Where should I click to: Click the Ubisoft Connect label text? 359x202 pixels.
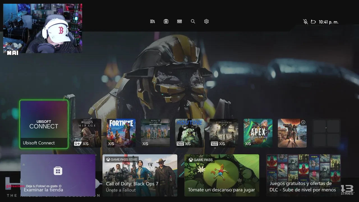point(39,143)
